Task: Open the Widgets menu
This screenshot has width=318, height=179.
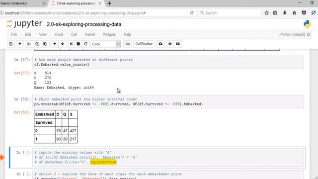Action: point(109,34)
